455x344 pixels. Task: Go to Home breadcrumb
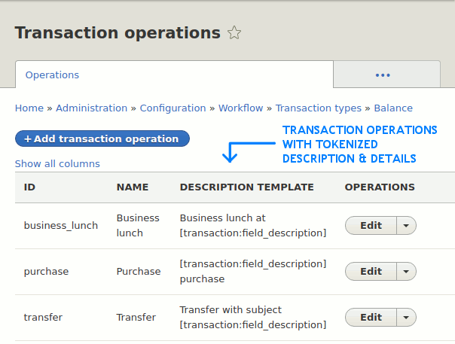[x=29, y=108]
